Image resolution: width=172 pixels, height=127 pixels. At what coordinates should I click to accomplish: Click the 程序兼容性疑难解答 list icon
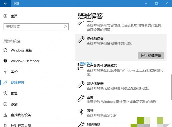tap(81, 67)
